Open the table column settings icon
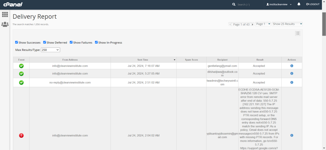This screenshot has height=150, width=326. tap(298, 33)
